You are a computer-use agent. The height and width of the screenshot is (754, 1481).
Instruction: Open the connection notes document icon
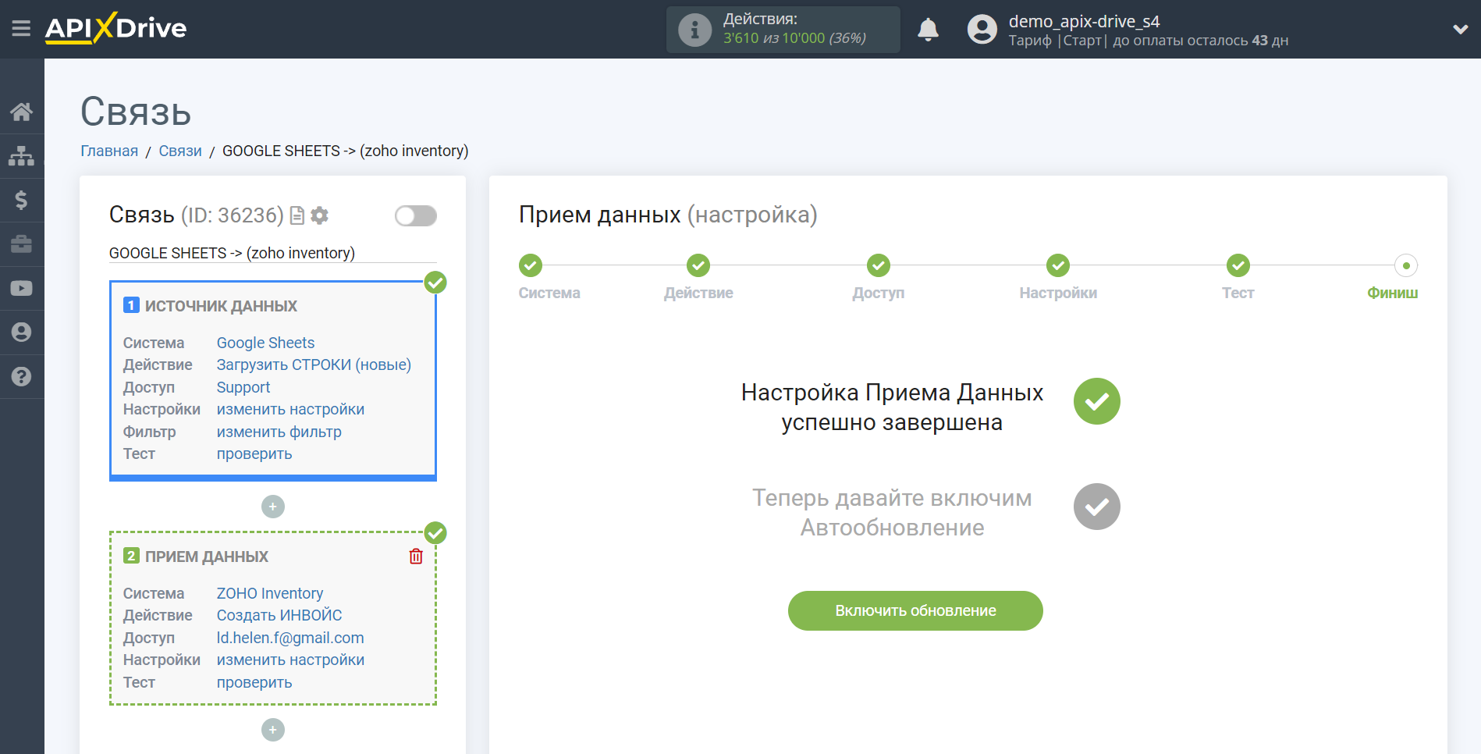297,215
